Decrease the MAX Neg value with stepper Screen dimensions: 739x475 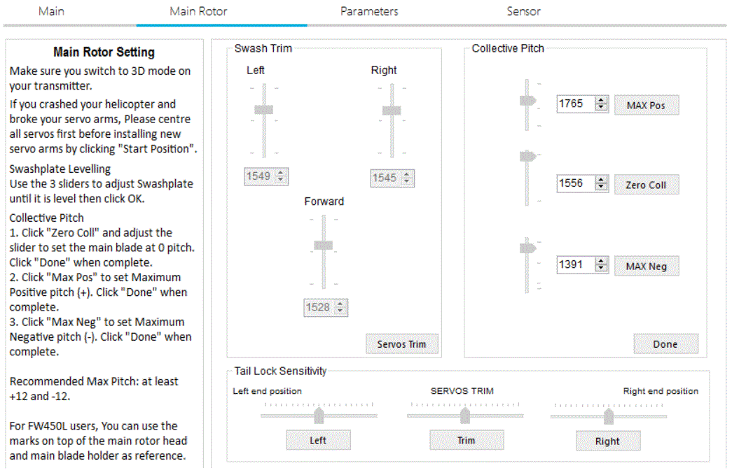(601, 269)
